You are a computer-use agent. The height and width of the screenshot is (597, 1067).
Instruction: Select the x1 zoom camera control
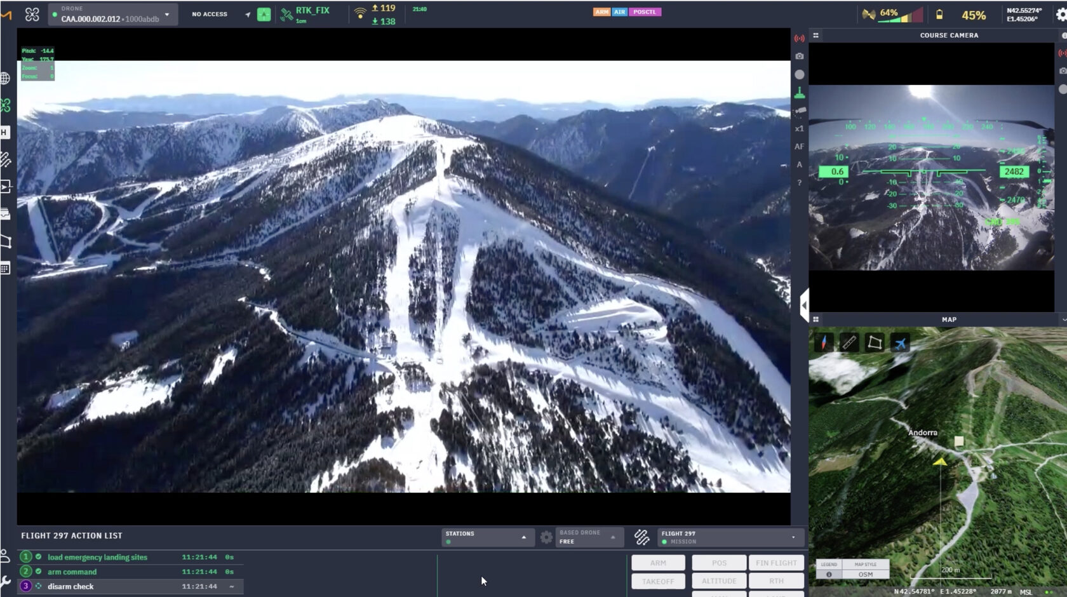(x=798, y=128)
